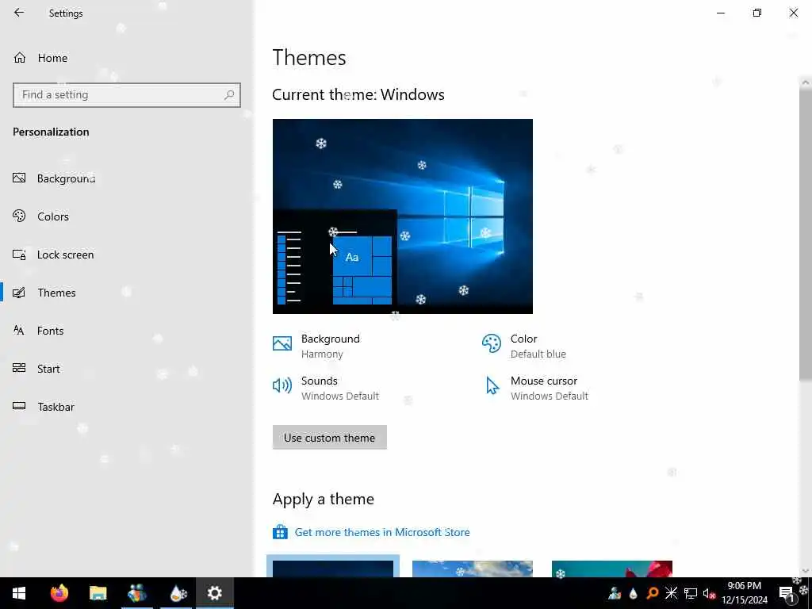Click the Use custom theme button
The height and width of the screenshot is (609, 812).
[329, 438]
